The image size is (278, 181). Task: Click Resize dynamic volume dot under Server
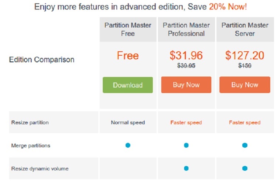(x=245, y=169)
